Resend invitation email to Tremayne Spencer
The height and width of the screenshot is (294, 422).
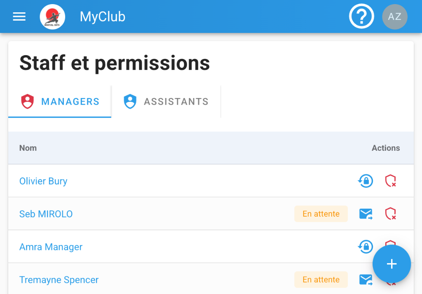[366, 280]
